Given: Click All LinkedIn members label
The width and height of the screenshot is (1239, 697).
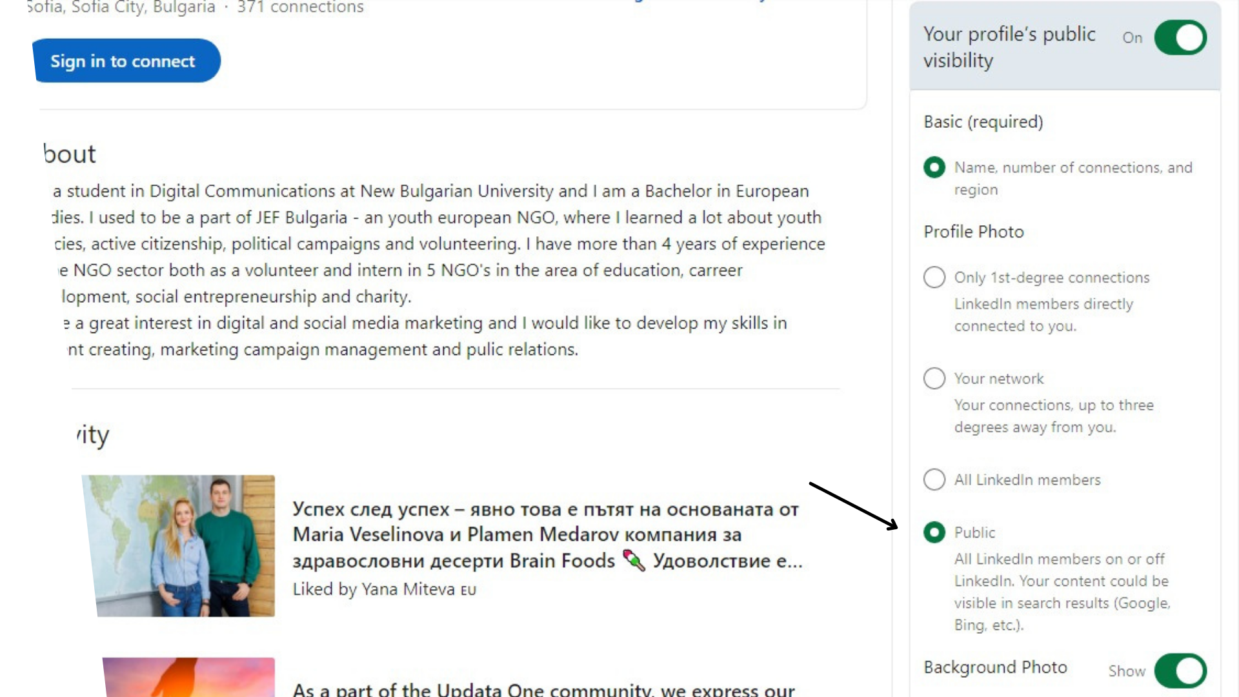Looking at the screenshot, I should click(x=1027, y=480).
